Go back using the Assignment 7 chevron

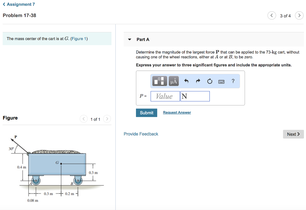4,4
